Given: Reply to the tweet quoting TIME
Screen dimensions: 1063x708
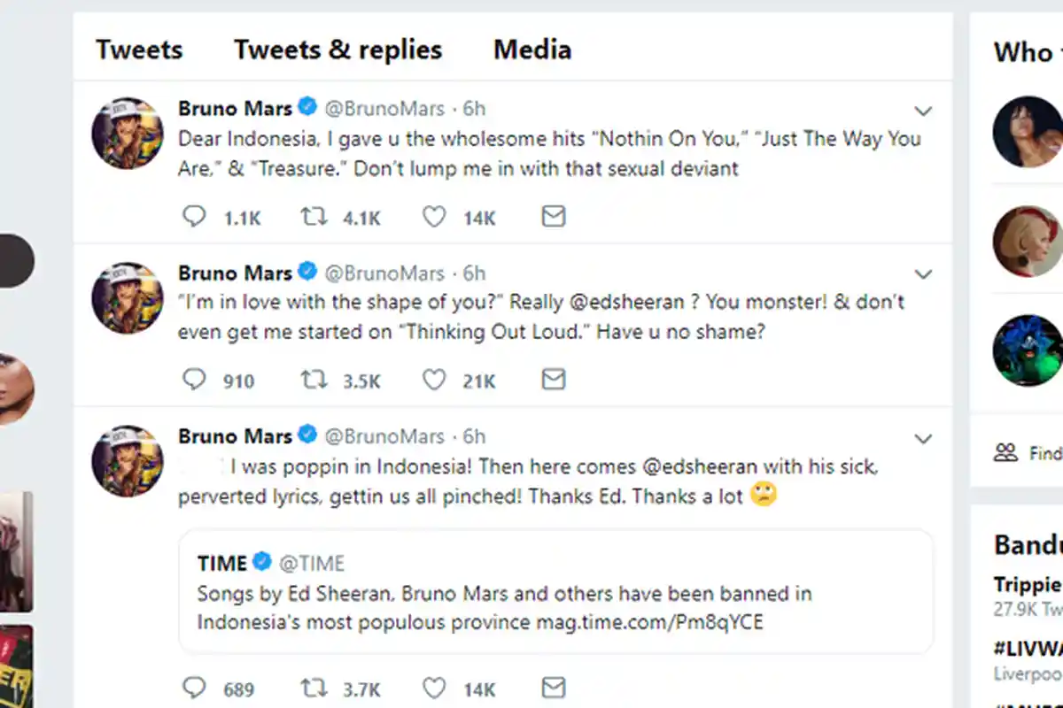Looking at the screenshot, I should coord(194,688).
